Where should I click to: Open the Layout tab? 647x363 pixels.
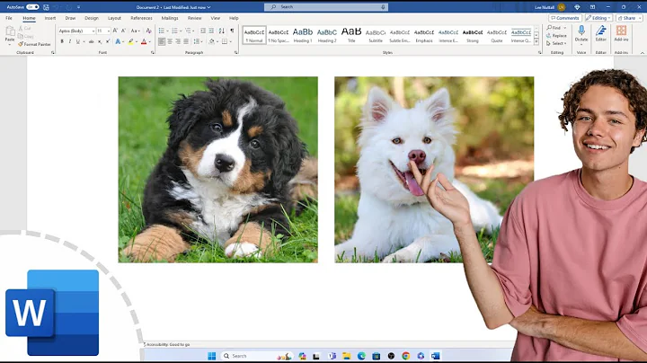(x=114, y=18)
